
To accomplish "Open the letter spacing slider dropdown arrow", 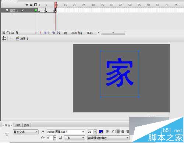I will pyautogui.click(x=55, y=138).
